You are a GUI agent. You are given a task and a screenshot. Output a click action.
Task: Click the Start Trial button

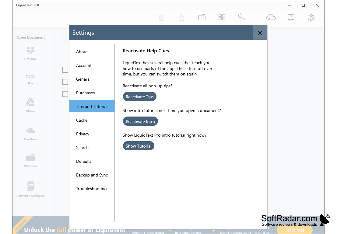(x=295, y=230)
